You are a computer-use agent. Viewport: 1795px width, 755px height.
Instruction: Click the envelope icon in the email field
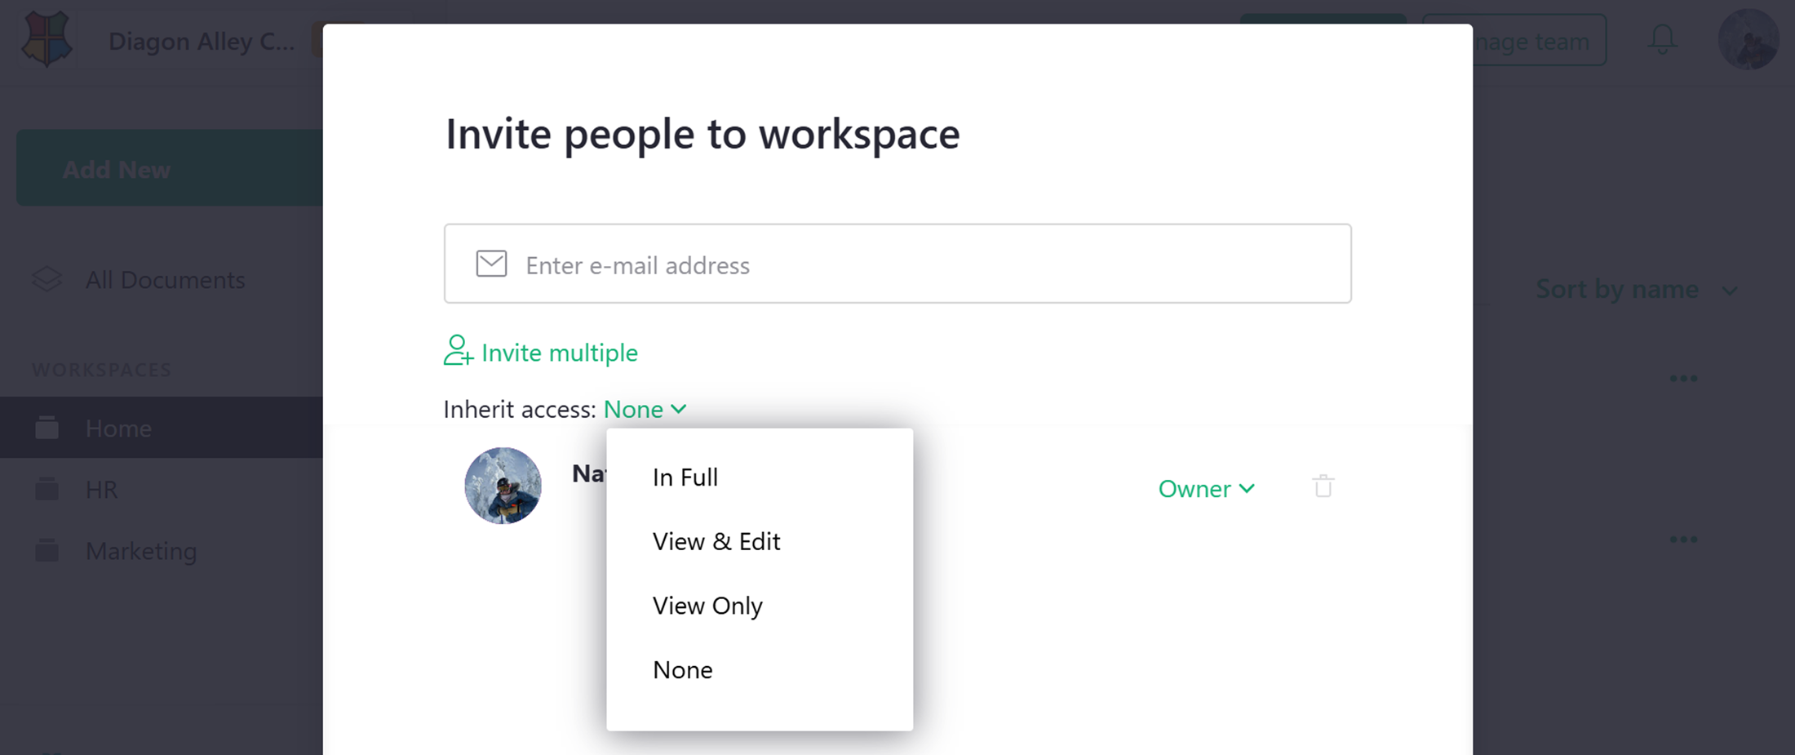(x=491, y=264)
